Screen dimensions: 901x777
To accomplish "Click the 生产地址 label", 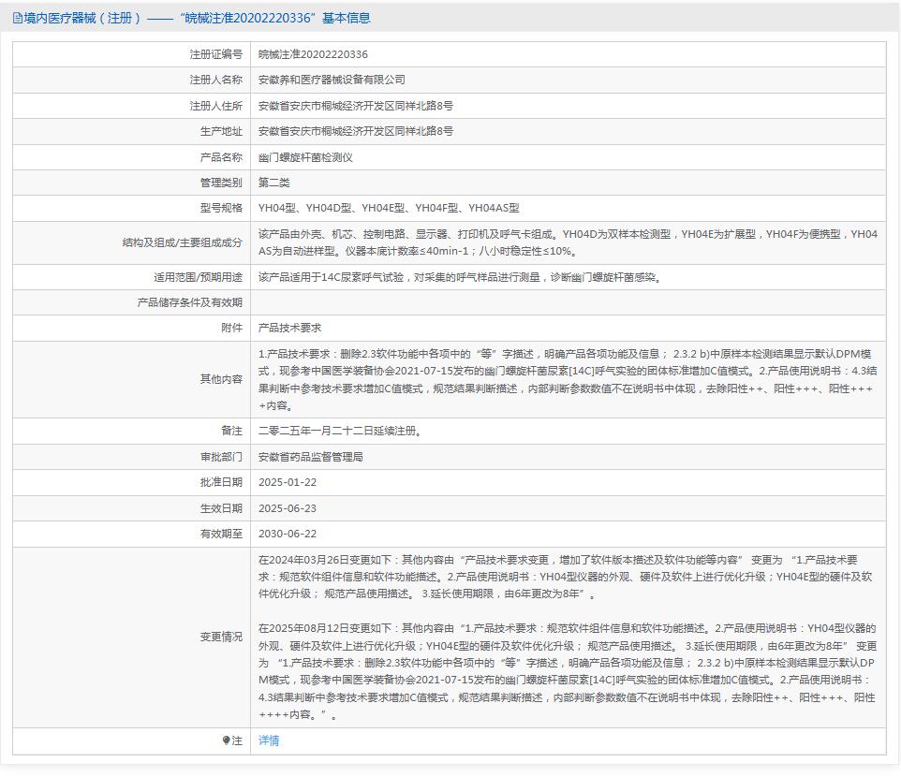I will (221, 131).
